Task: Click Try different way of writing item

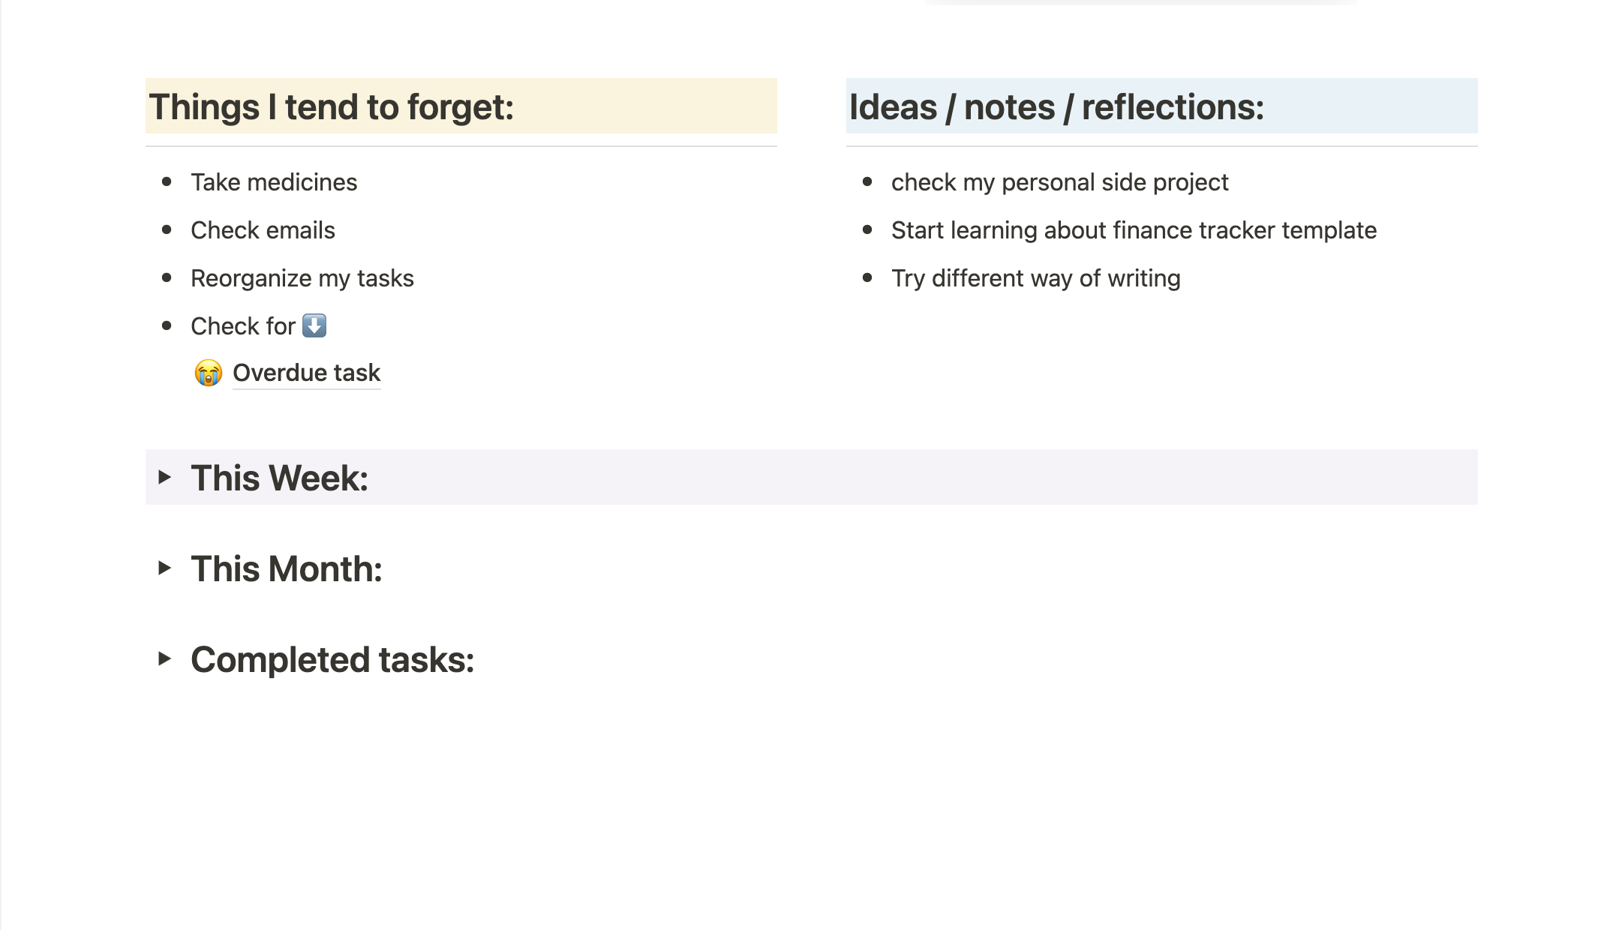Action: click(x=1035, y=278)
